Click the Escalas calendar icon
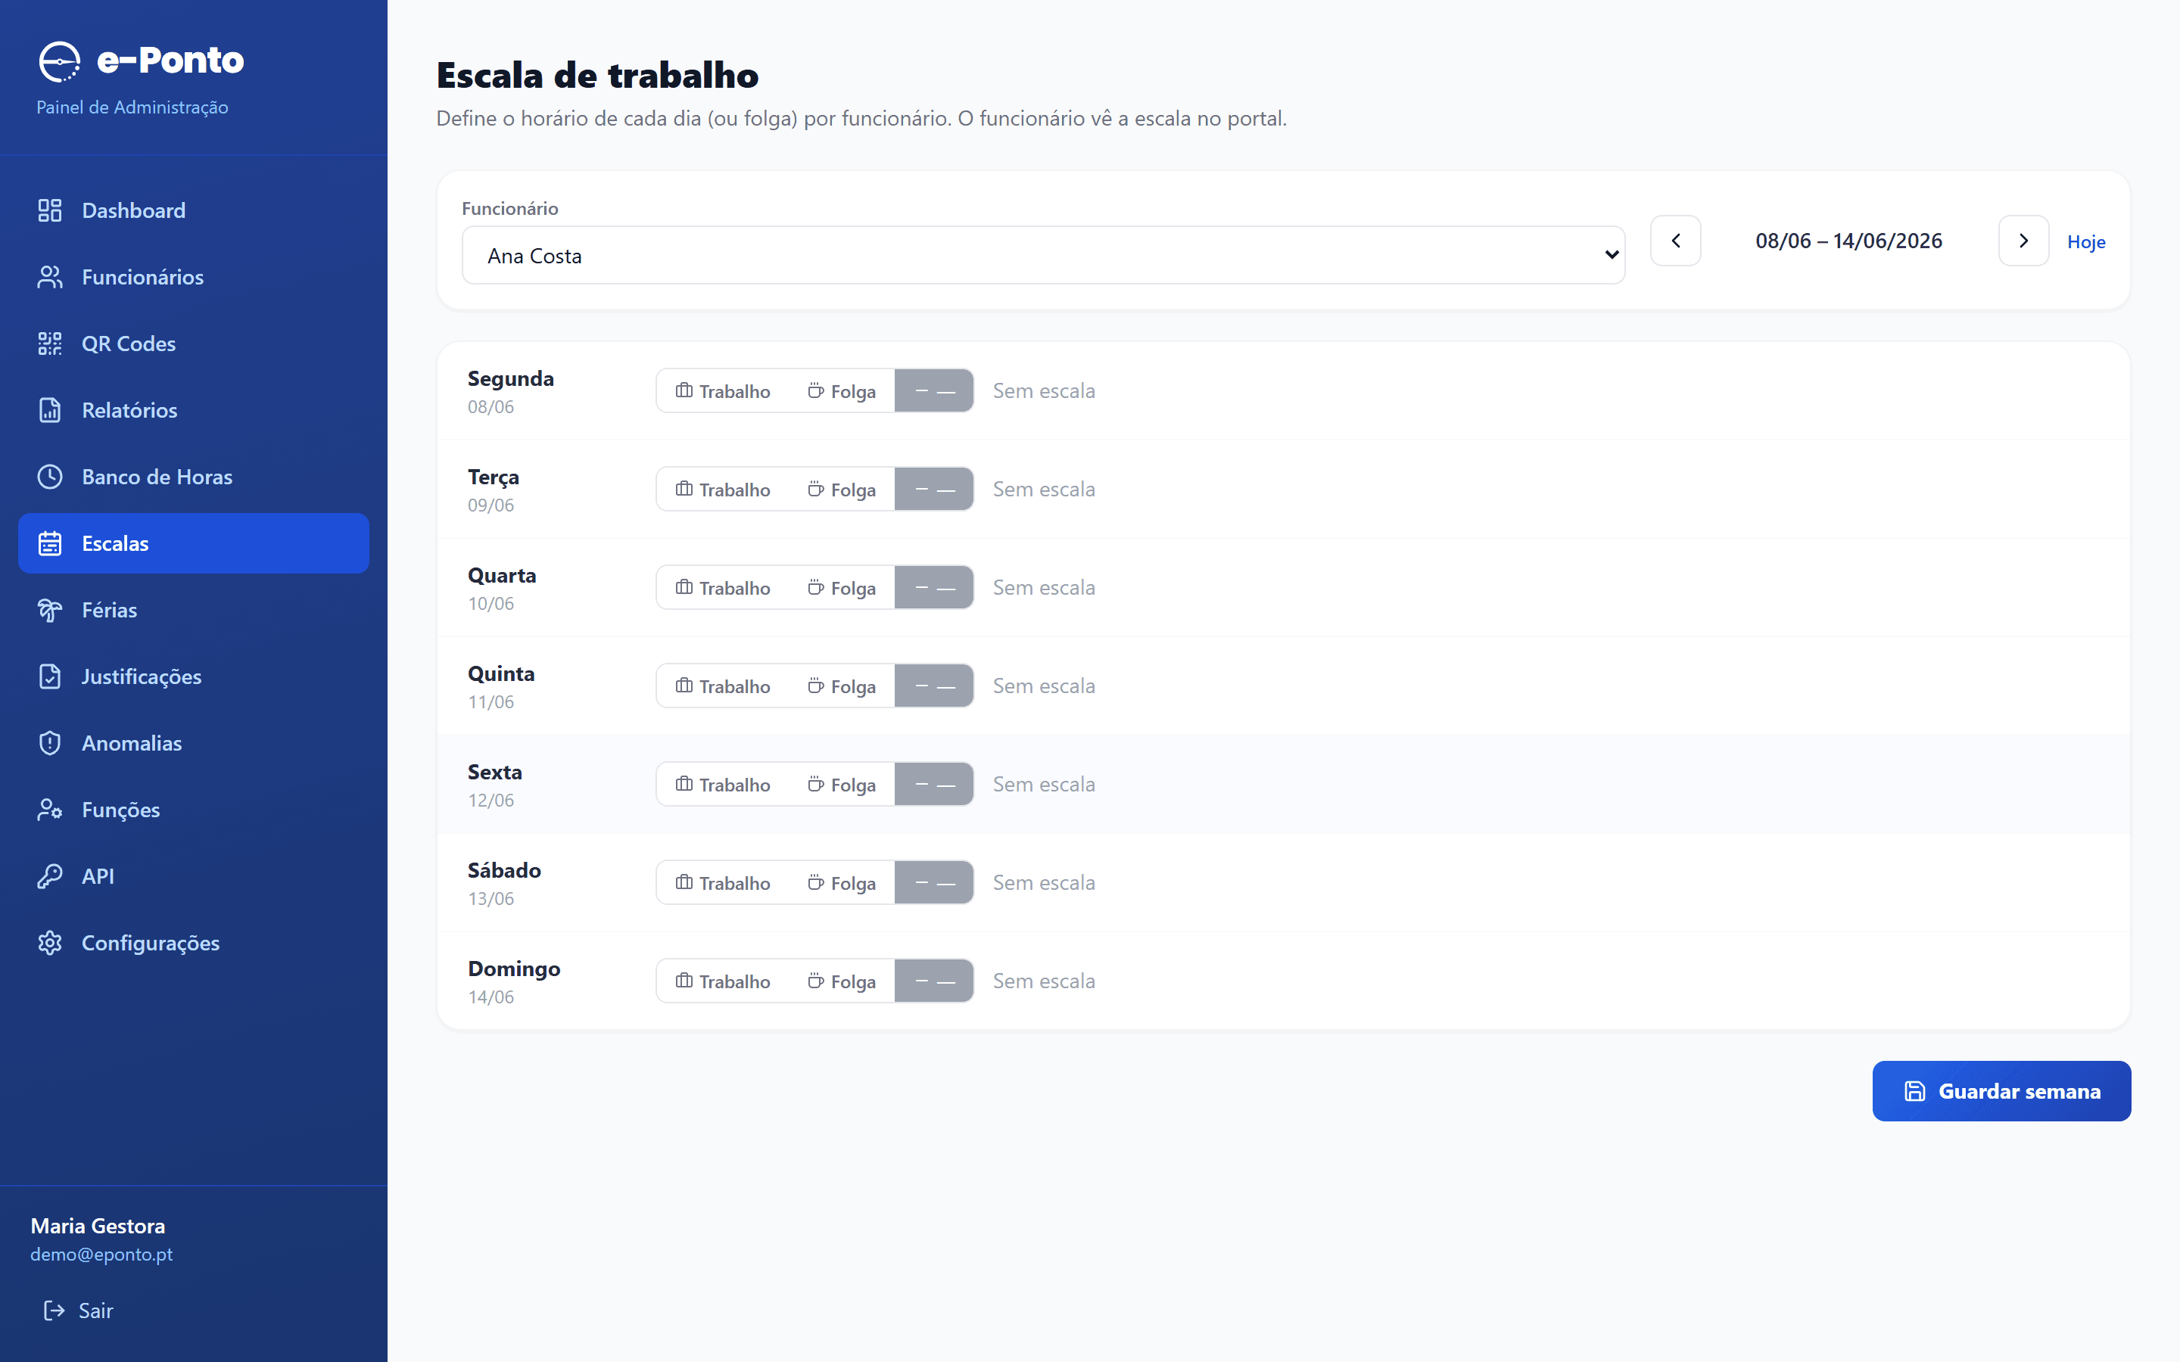This screenshot has width=2180, height=1362. tap(49, 543)
